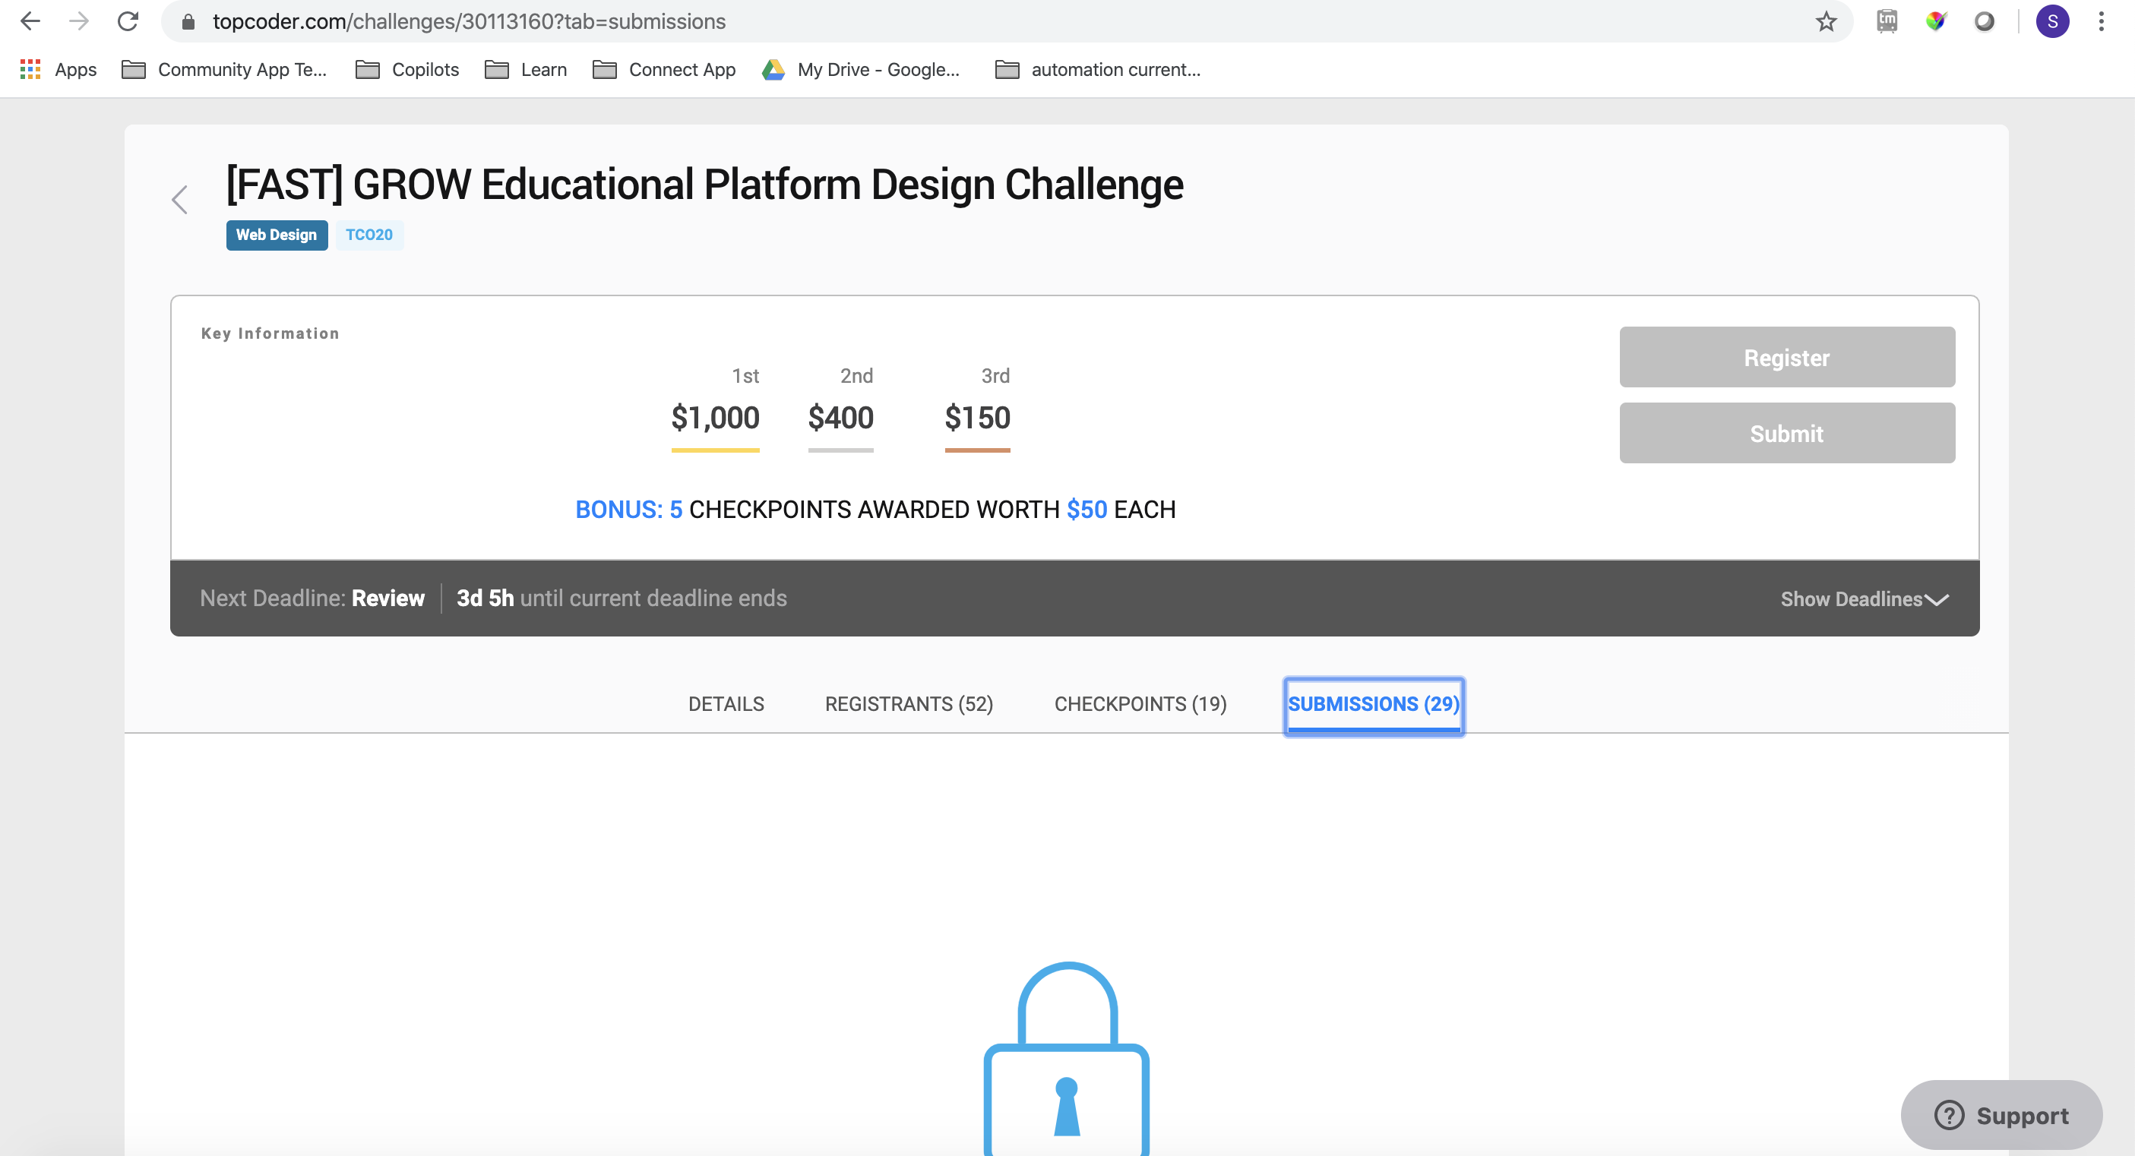
Task: Open the Support help button
Action: tap(2001, 1116)
